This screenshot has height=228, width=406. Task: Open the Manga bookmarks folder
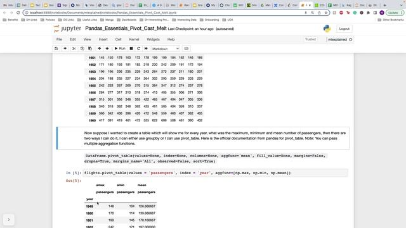pyautogui.click(x=107, y=20)
